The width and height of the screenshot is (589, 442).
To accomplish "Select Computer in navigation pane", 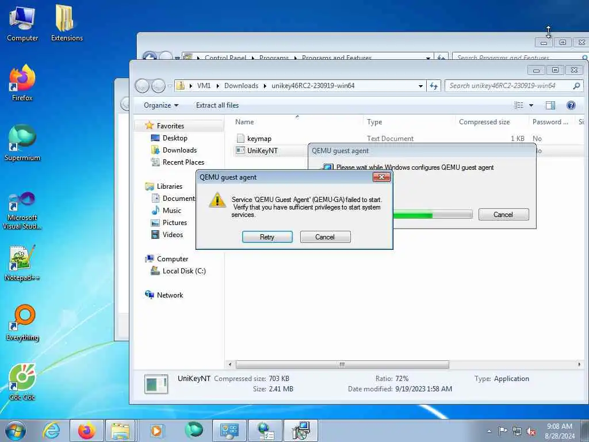I will (173, 258).
